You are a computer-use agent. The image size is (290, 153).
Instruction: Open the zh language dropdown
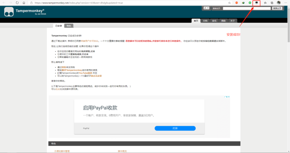click(x=206, y=8)
